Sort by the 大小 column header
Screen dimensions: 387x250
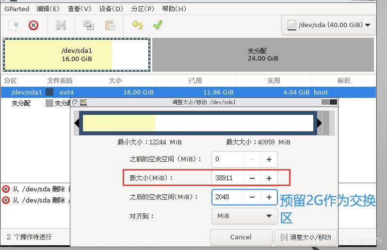[115, 80]
